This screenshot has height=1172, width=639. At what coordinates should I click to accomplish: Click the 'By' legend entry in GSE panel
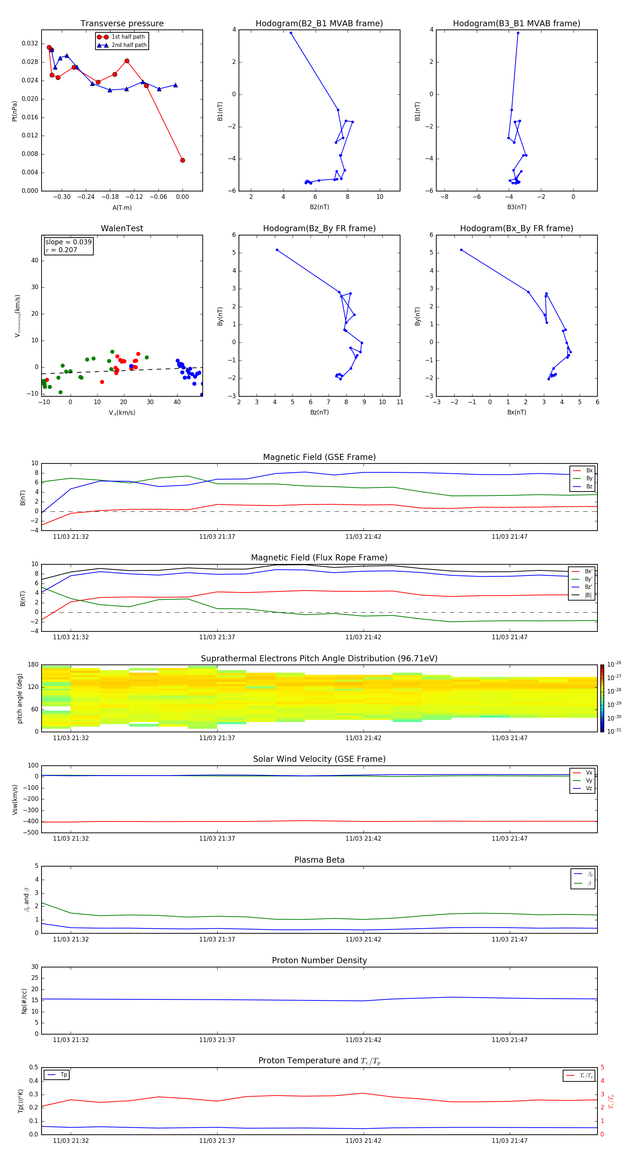tap(583, 478)
